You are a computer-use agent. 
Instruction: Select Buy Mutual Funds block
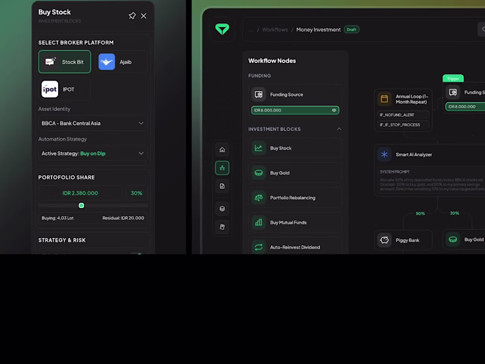coord(295,222)
